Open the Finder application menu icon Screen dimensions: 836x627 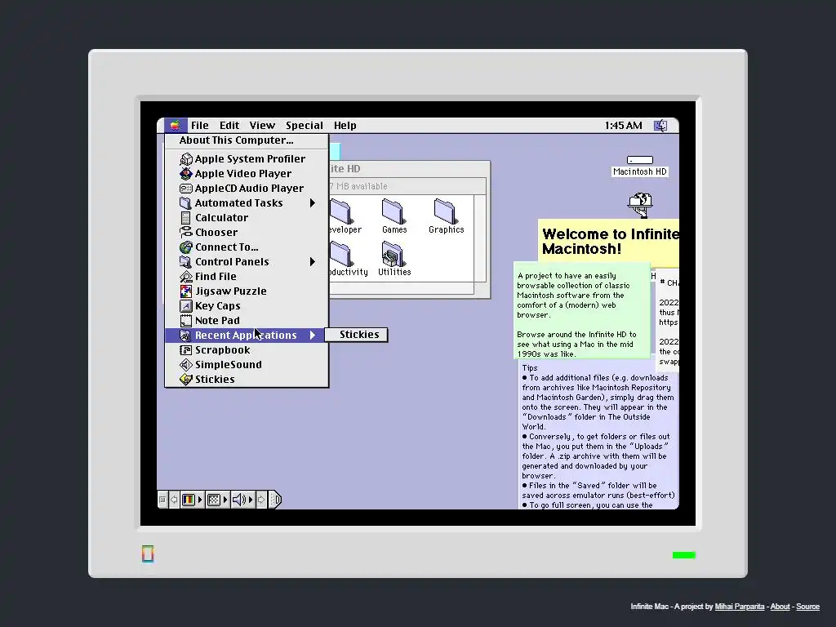click(x=660, y=125)
